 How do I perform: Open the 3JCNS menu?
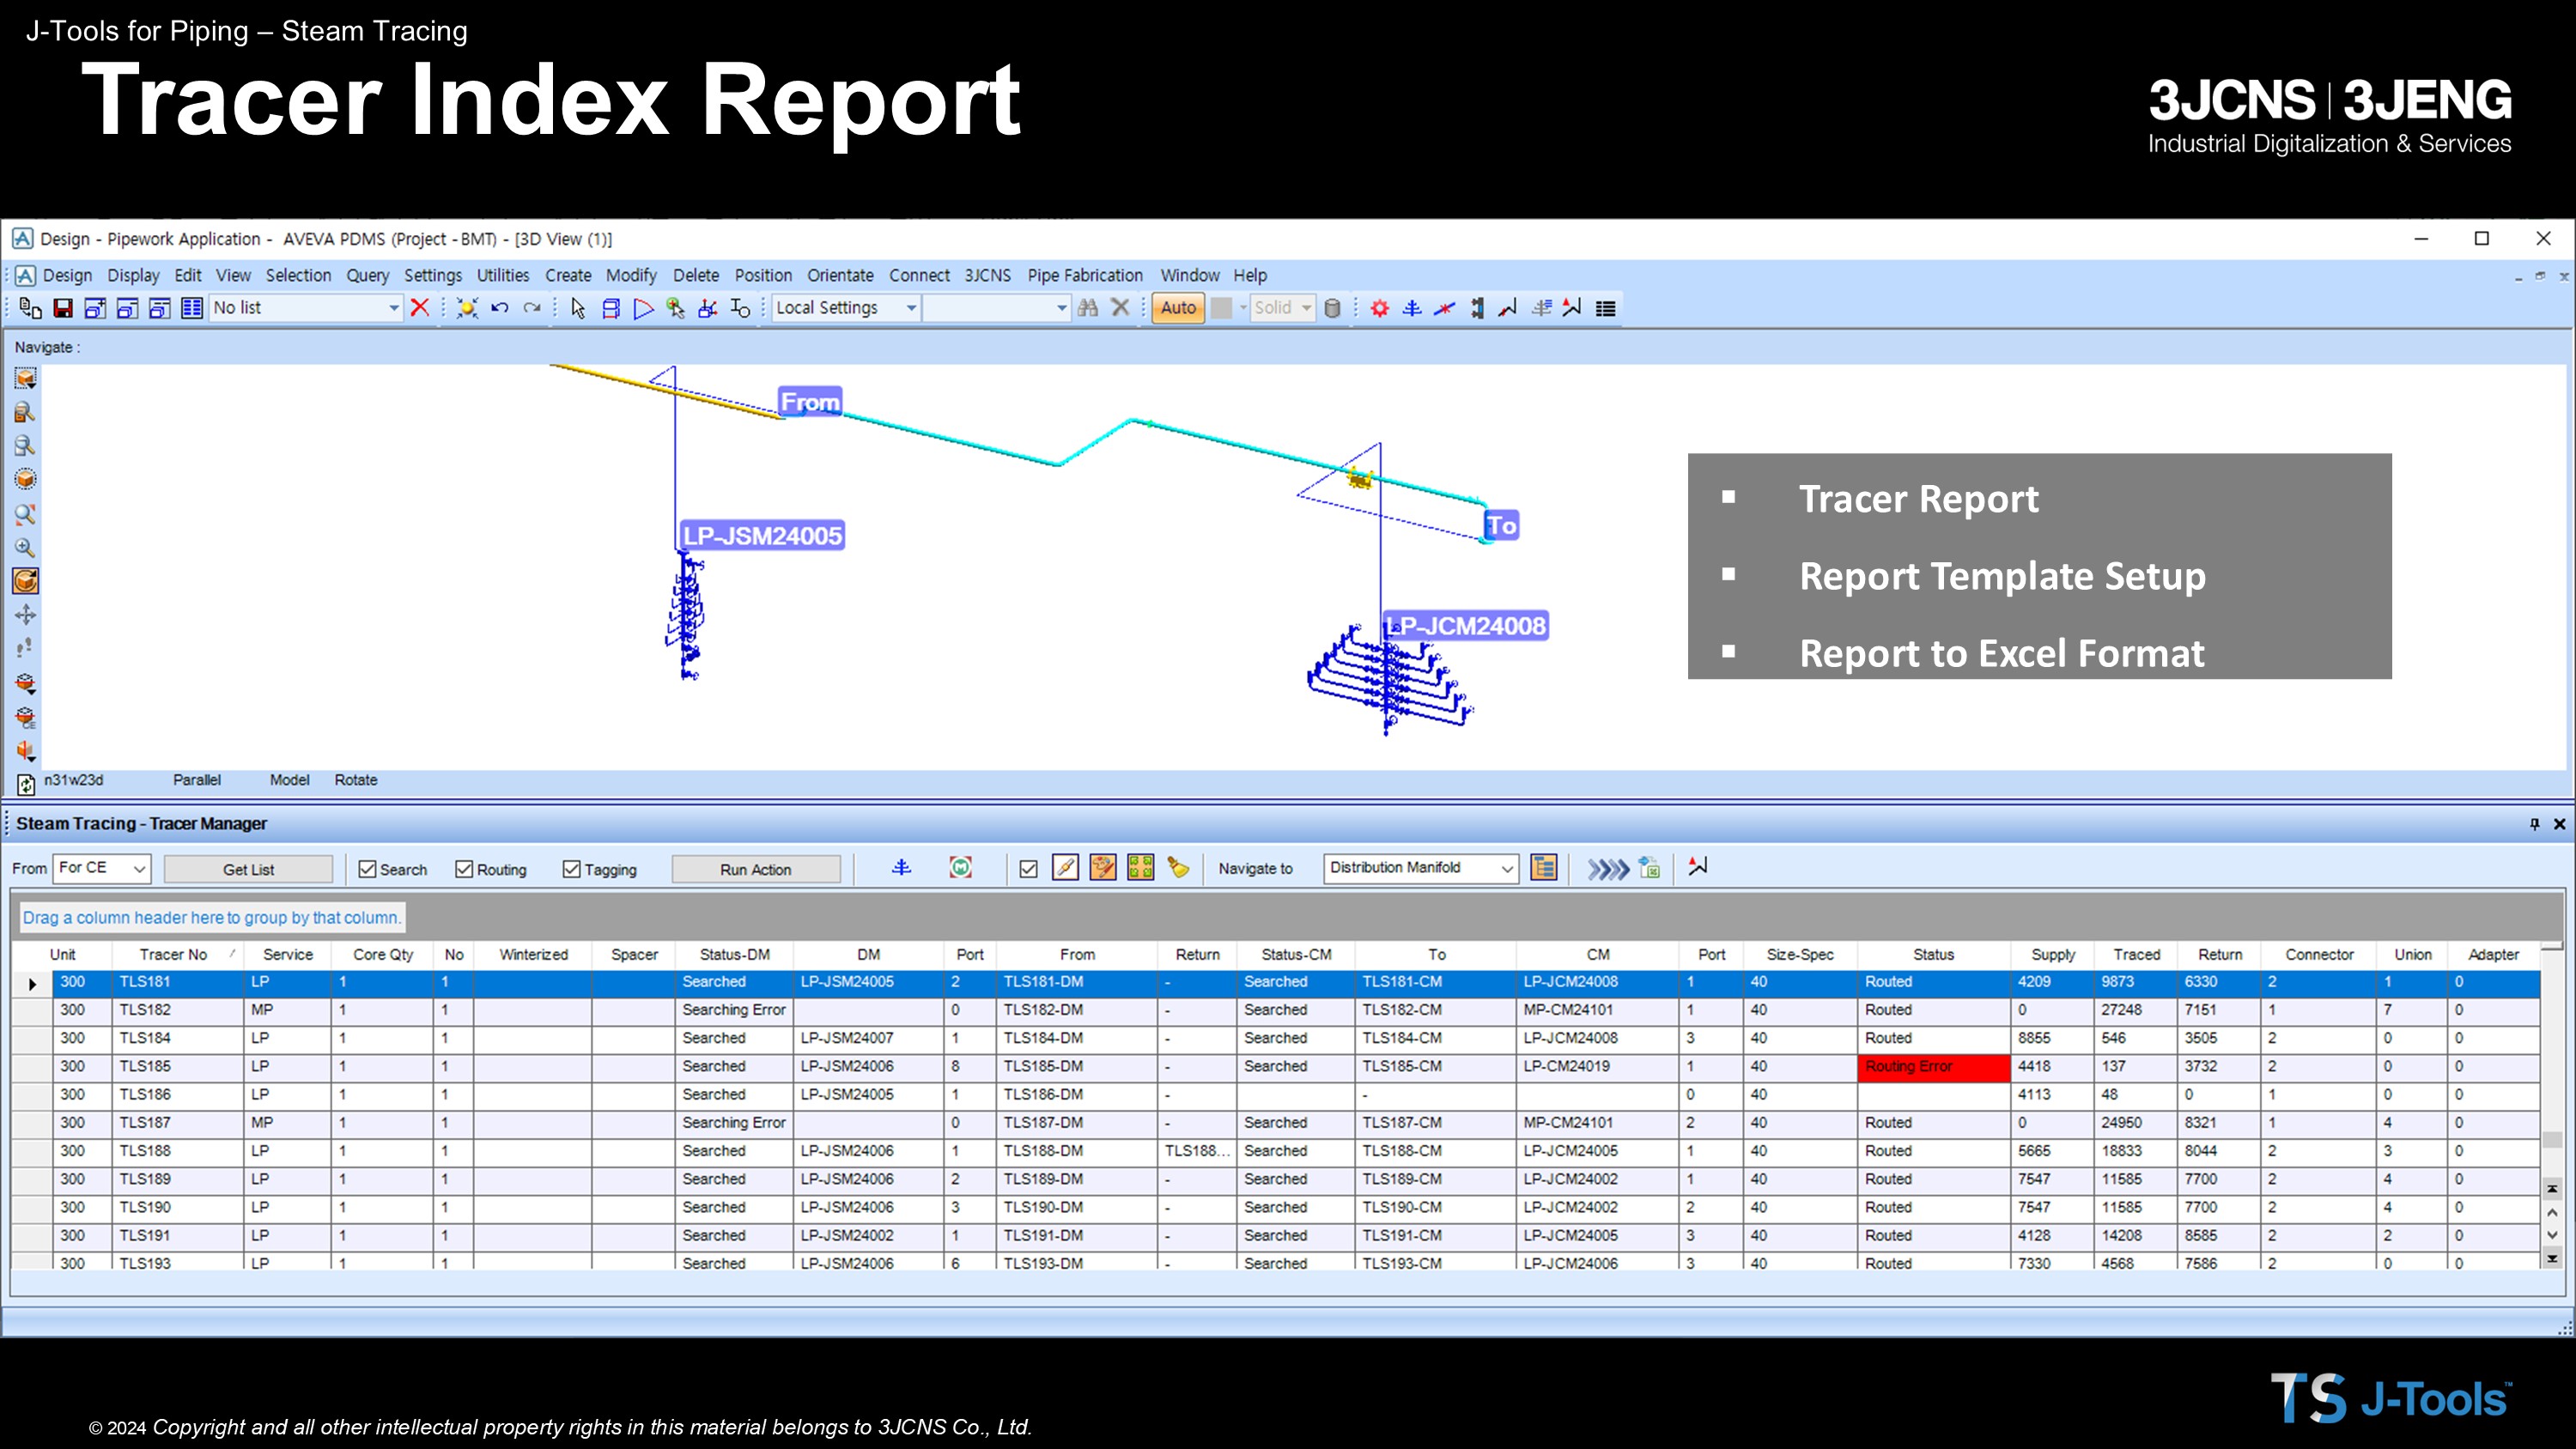coord(987,275)
